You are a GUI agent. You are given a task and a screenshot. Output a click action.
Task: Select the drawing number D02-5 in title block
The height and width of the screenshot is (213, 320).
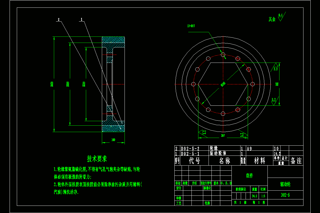tap(285, 195)
